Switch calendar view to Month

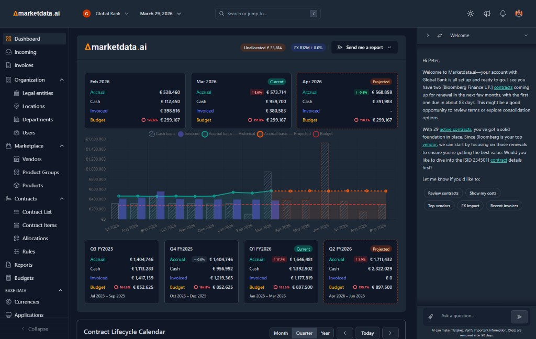point(281,333)
